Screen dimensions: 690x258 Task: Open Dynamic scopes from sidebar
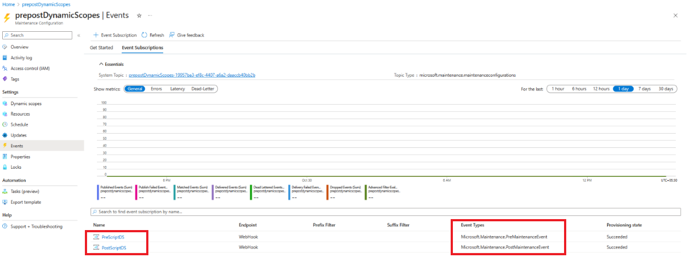(26, 104)
